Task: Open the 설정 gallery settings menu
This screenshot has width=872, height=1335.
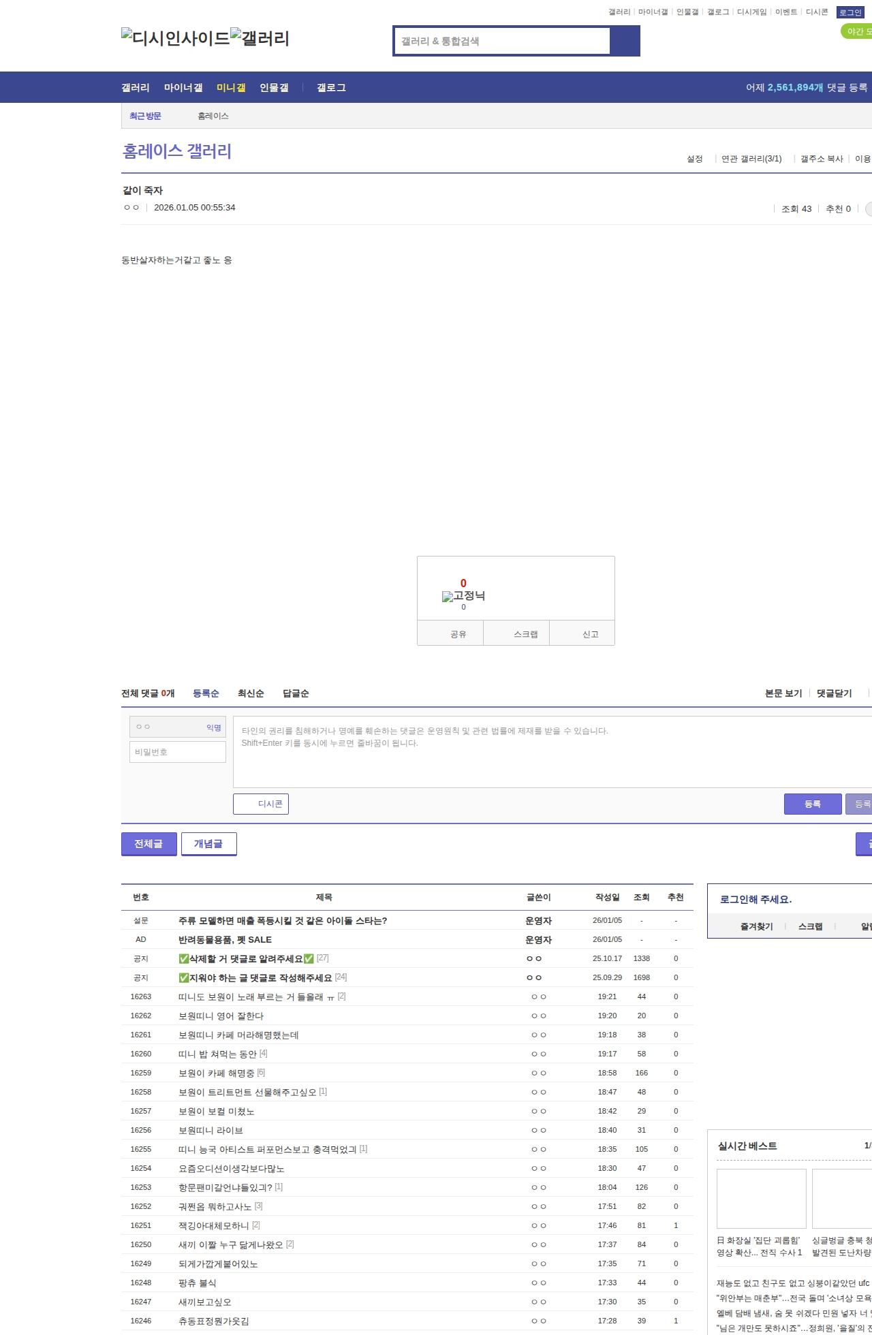Action: pos(694,159)
